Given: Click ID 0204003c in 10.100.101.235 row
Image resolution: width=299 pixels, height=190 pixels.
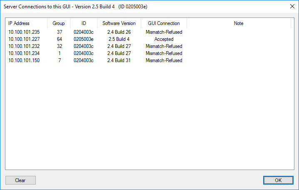Looking at the screenshot, I should (x=84, y=32).
